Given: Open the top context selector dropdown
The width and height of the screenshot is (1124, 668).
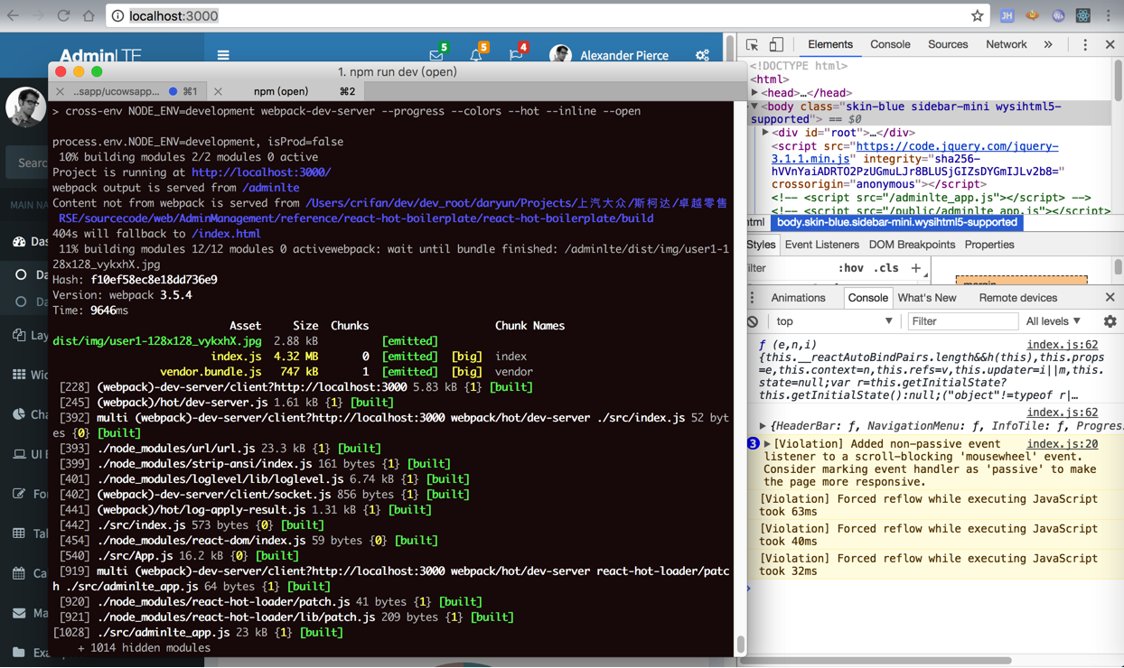Looking at the screenshot, I should [833, 321].
